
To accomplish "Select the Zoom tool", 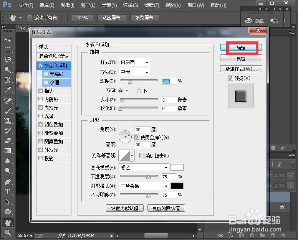I will click(x=8, y=232).
